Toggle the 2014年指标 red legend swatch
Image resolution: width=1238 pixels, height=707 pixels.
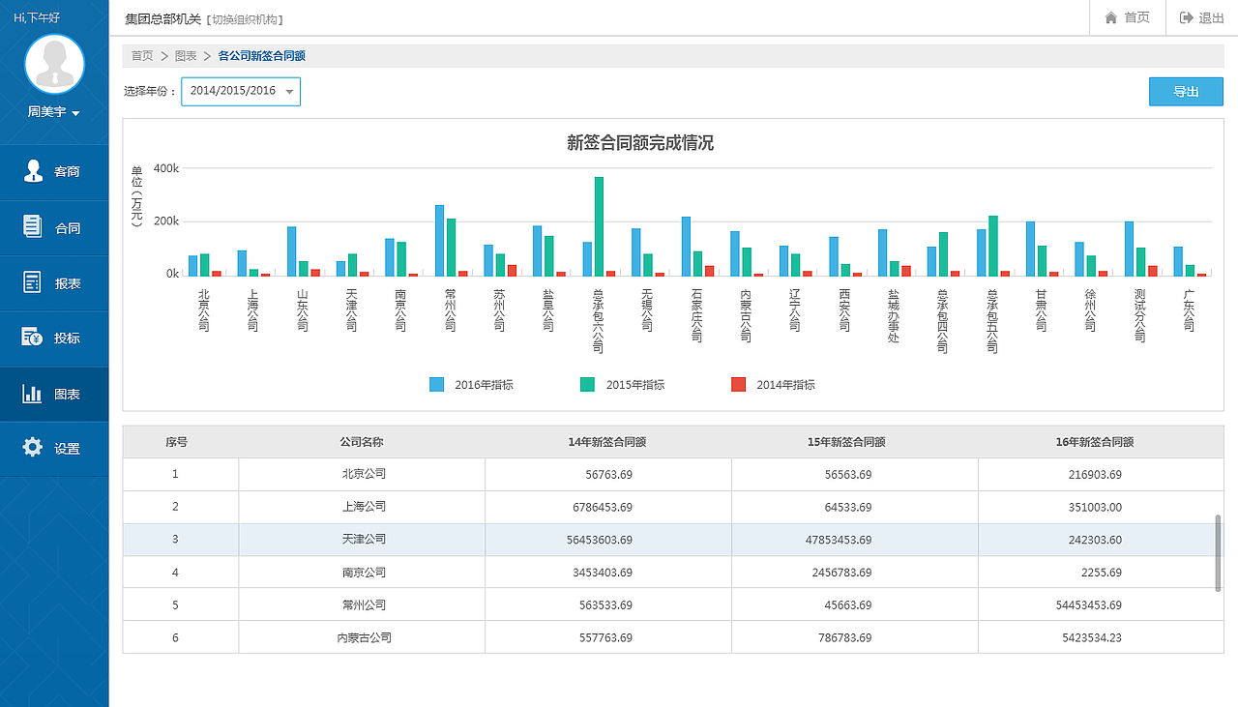739,384
